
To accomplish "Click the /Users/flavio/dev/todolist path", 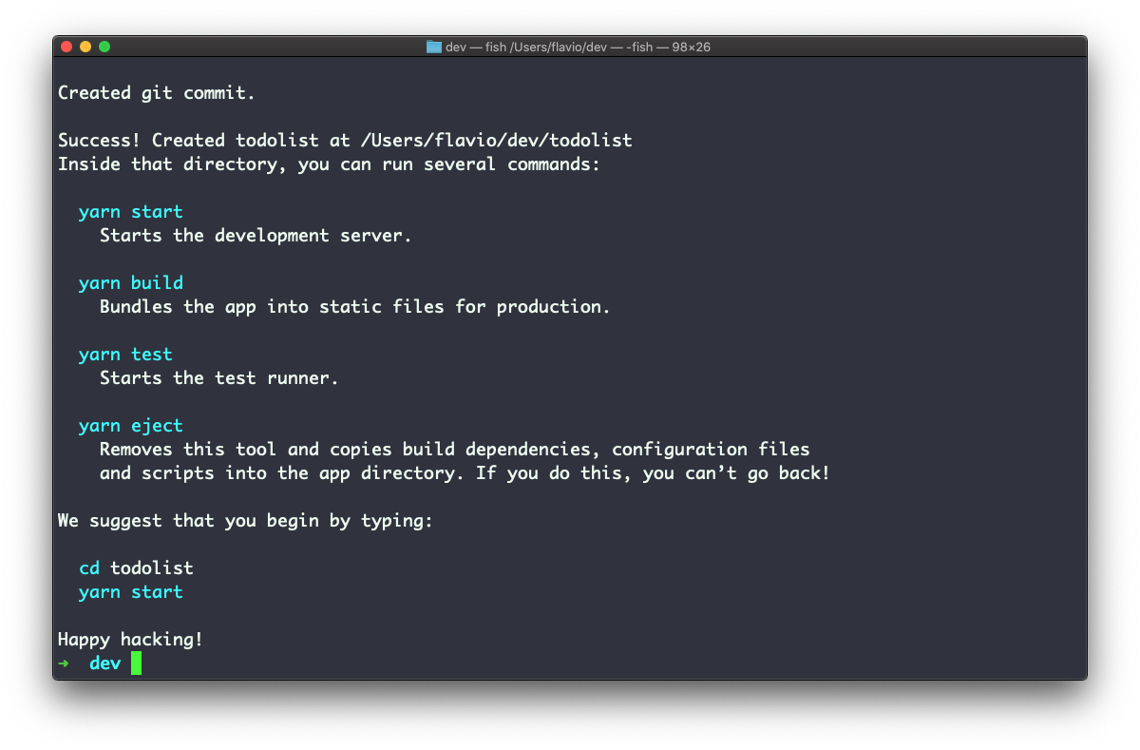I will point(496,140).
